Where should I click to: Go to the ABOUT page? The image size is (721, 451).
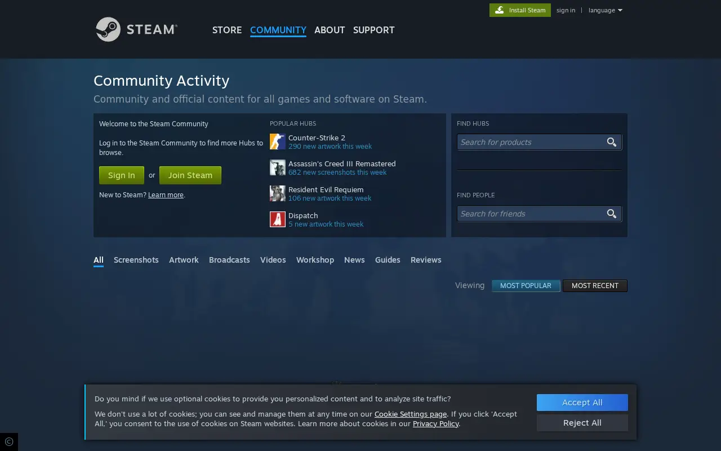330,30
